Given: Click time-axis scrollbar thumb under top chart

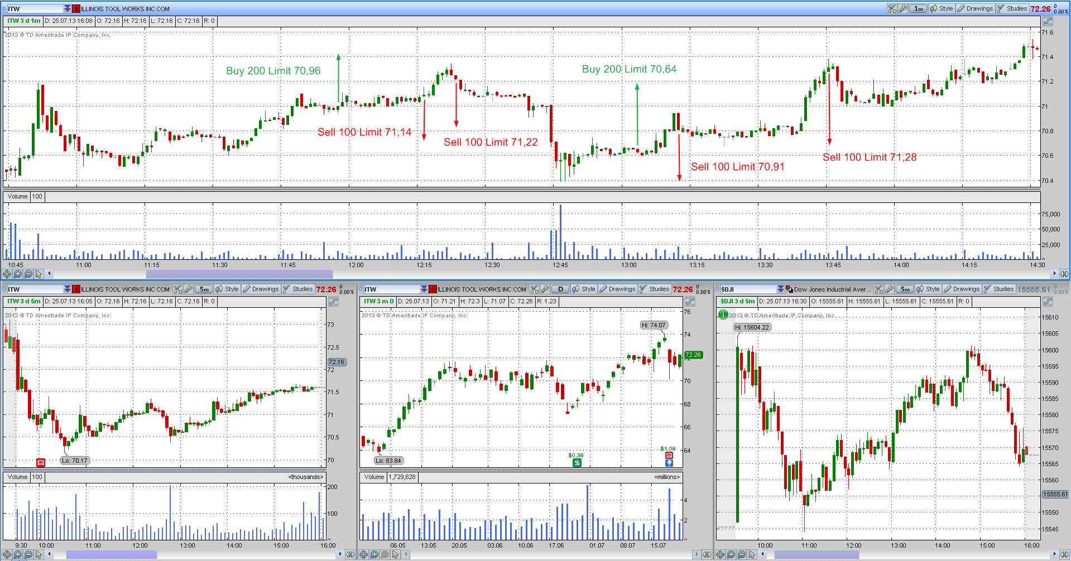Looking at the screenshot, I should coord(239,274).
